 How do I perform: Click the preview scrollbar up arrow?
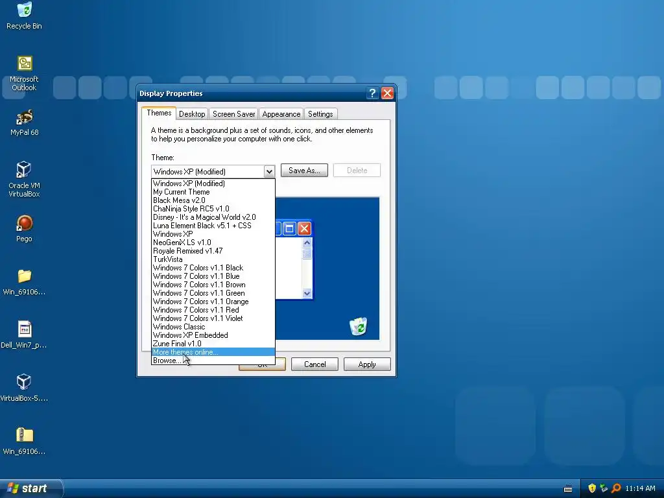tap(307, 243)
